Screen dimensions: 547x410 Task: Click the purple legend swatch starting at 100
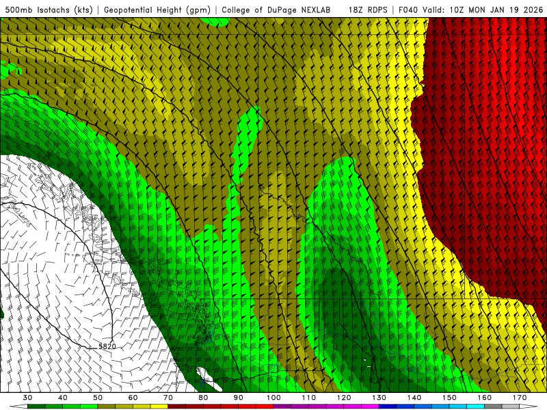(282, 407)
